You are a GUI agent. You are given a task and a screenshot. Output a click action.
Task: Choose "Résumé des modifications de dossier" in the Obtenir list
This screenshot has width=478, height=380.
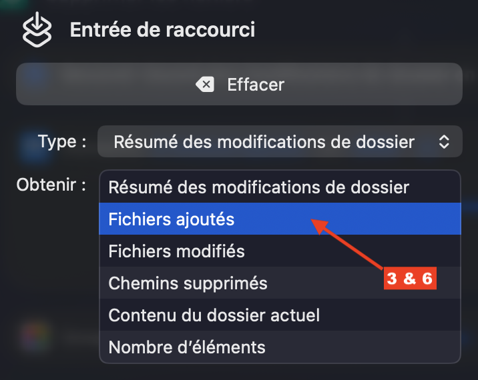click(258, 187)
